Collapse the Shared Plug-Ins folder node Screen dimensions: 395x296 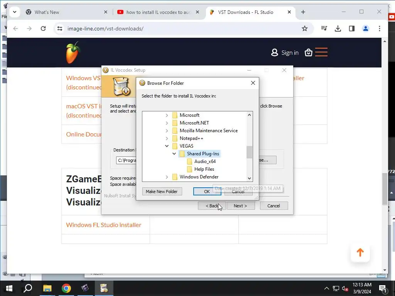click(174, 154)
